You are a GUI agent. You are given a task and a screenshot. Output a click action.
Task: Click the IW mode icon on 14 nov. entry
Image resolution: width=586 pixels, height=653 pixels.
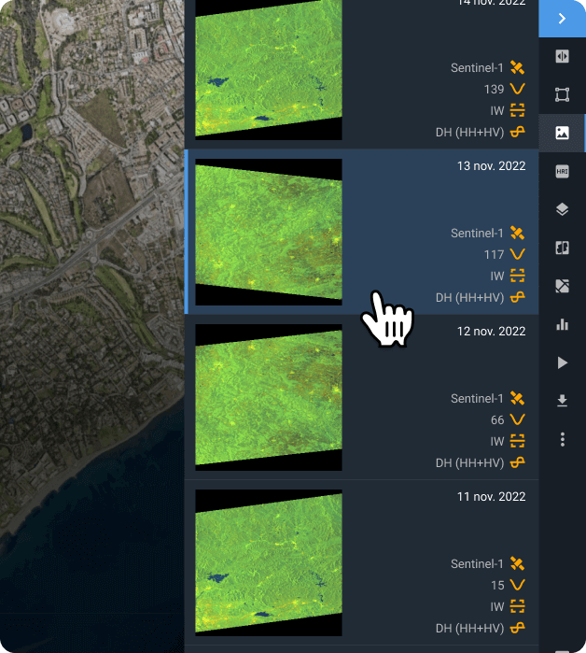(518, 110)
